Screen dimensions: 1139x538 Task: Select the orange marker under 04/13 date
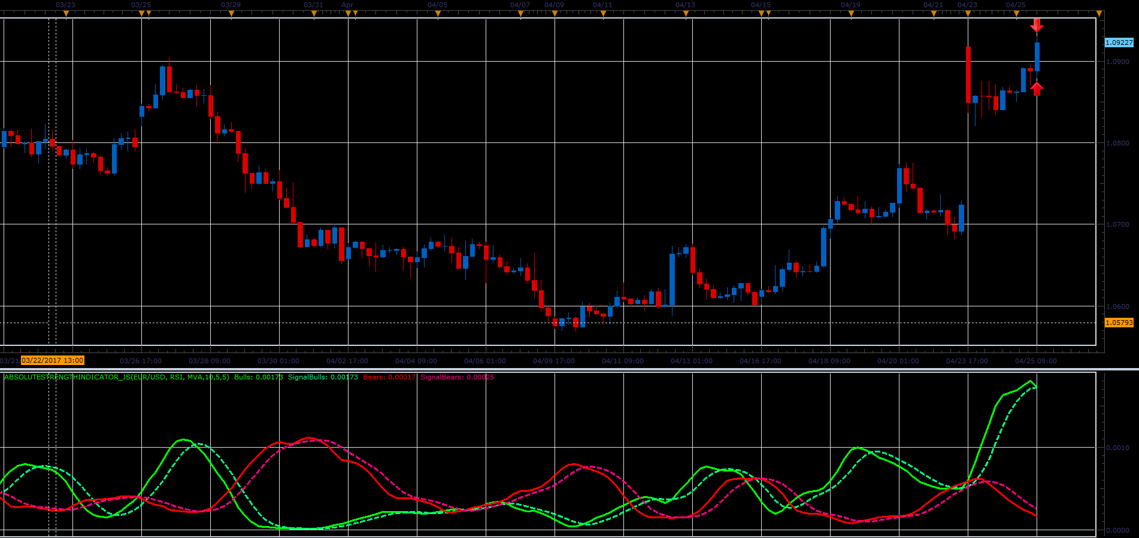pos(686,14)
